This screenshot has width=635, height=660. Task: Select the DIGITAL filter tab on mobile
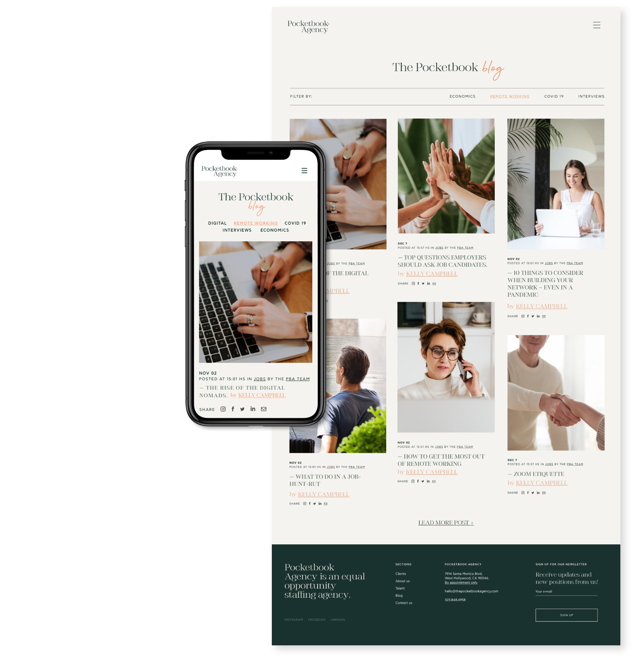pos(217,223)
